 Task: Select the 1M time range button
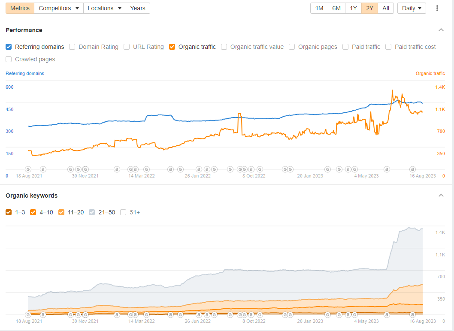pos(319,8)
